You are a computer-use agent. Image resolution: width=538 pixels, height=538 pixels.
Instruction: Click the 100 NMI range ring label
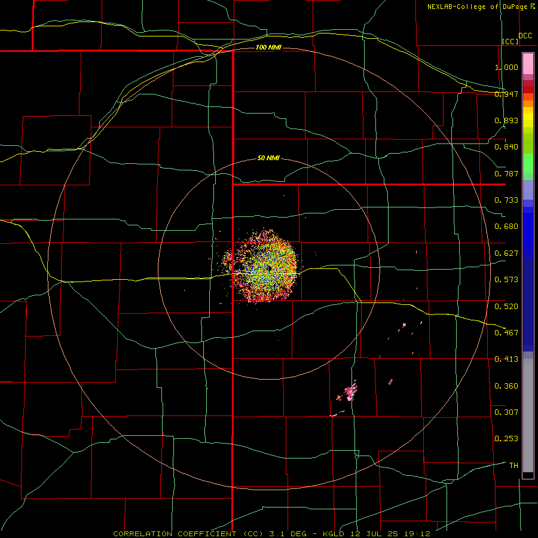point(268,47)
